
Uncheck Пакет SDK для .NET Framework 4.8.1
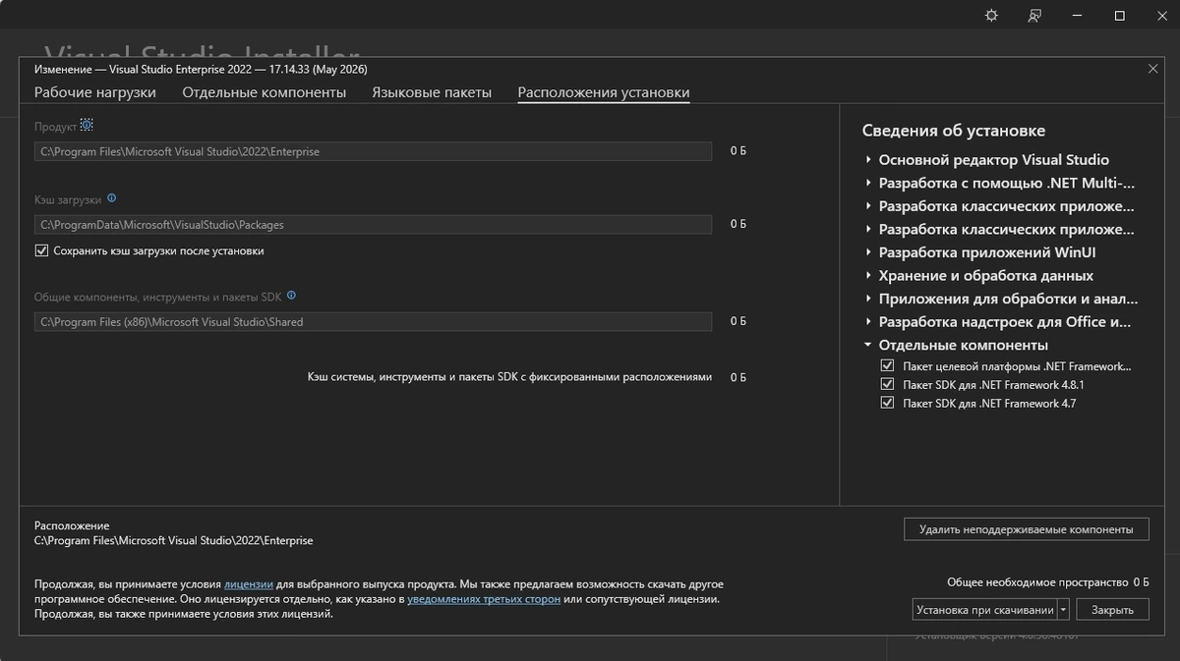pyautogui.click(x=888, y=385)
